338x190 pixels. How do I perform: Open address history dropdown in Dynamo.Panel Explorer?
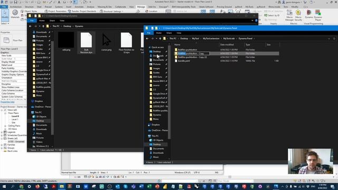click(329, 39)
